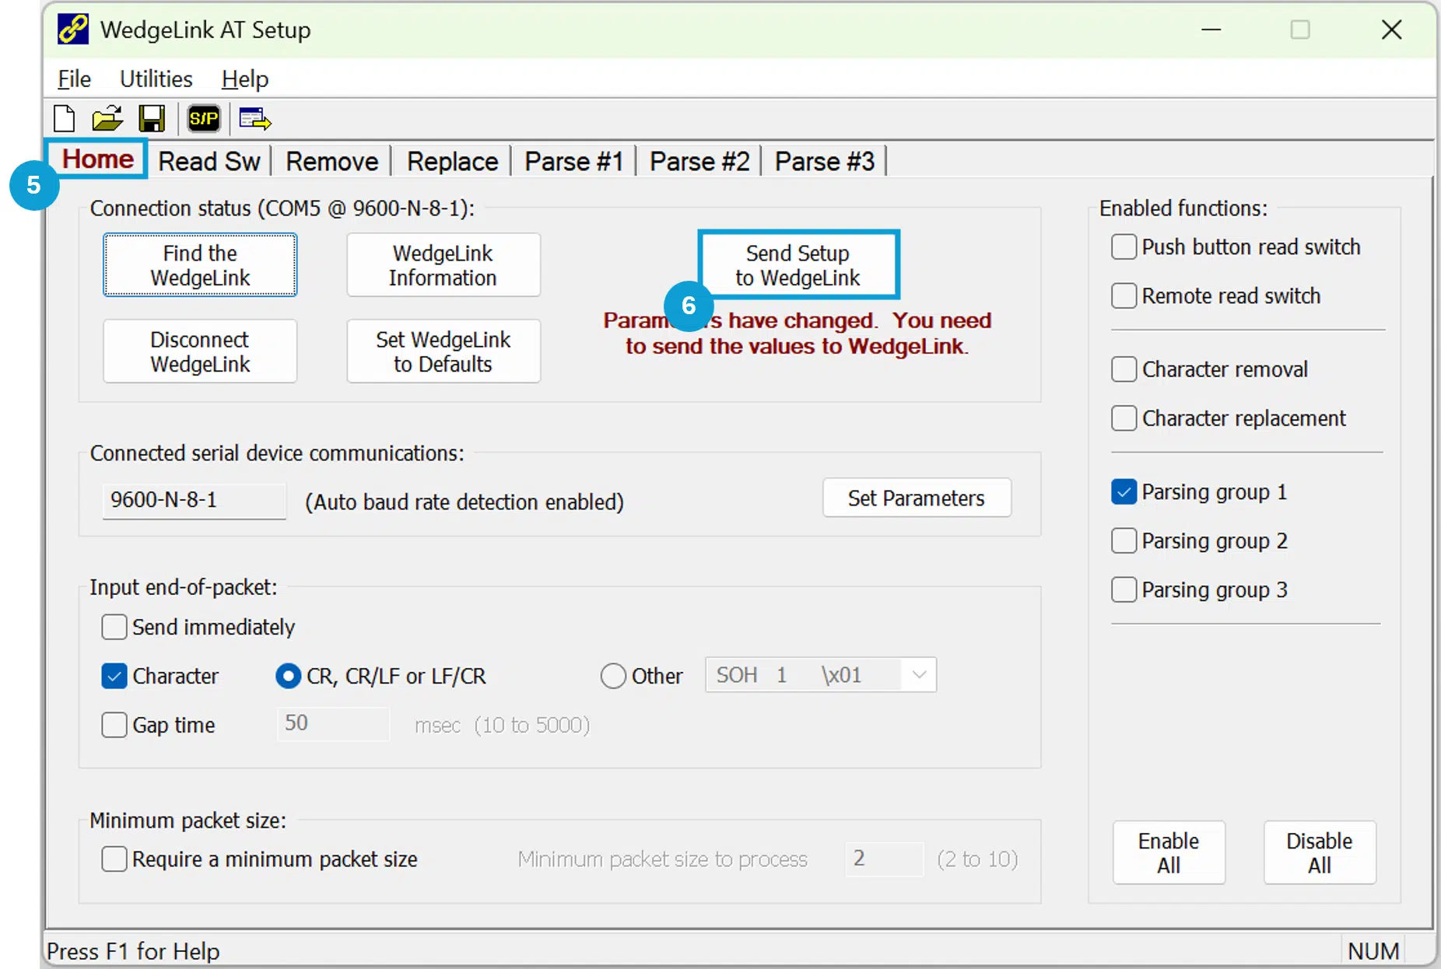Save setup using the floppy disk icon
Viewport: 1441px width, 969px height.
point(152,119)
